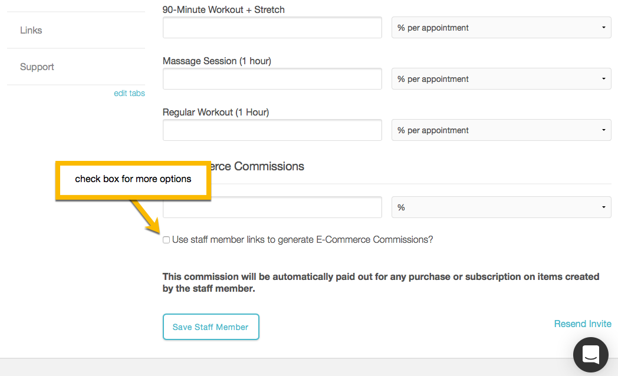The width and height of the screenshot is (618, 376).
Task: Click the '90-Minute Workout + Stretch' label
Action: (x=223, y=9)
